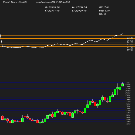135x135 pixels.
Task: Click the 16500 price axis label
Action: pos(128,111)
